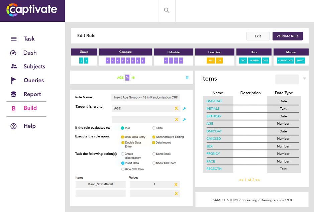
Task: Click the DMSTDAT item link
Action: (214, 101)
